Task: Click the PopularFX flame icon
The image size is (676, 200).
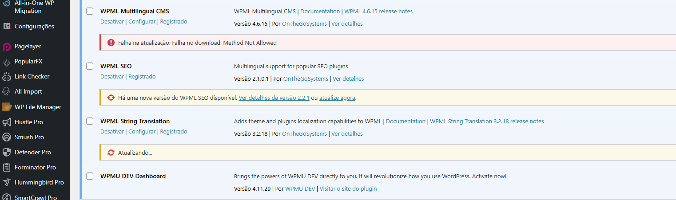Action: (x=7, y=62)
